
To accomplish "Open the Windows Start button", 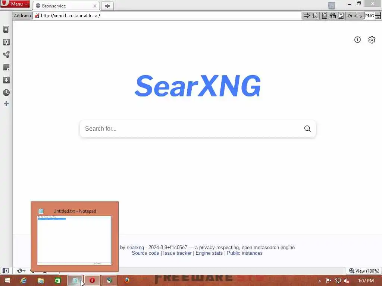I will (x=7, y=280).
